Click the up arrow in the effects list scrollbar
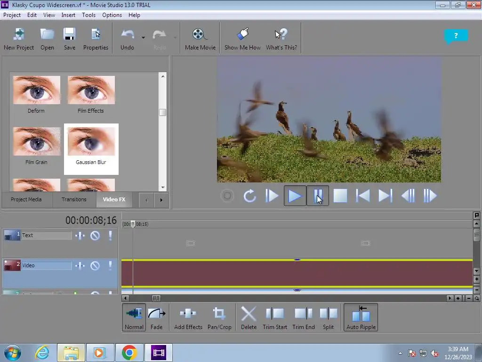 tap(162, 76)
